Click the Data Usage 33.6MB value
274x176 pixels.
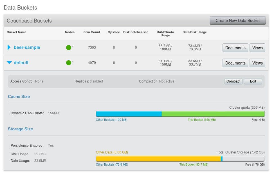click(x=40, y=161)
